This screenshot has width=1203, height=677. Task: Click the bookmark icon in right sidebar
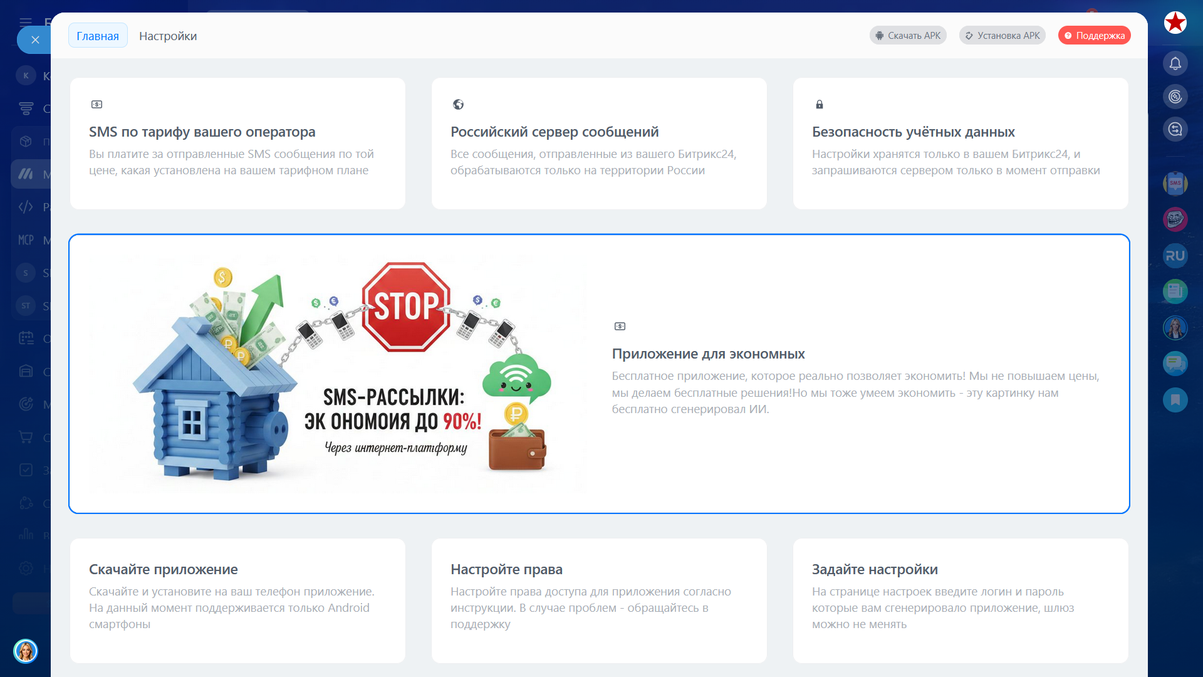click(1175, 400)
